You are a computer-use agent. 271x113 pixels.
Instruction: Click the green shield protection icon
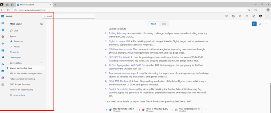coord(260,24)
